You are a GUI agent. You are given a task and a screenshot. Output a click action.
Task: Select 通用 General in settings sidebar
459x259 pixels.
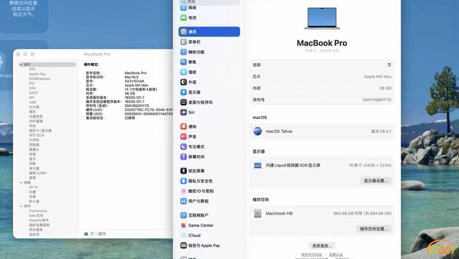pyautogui.click(x=209, y=32)
